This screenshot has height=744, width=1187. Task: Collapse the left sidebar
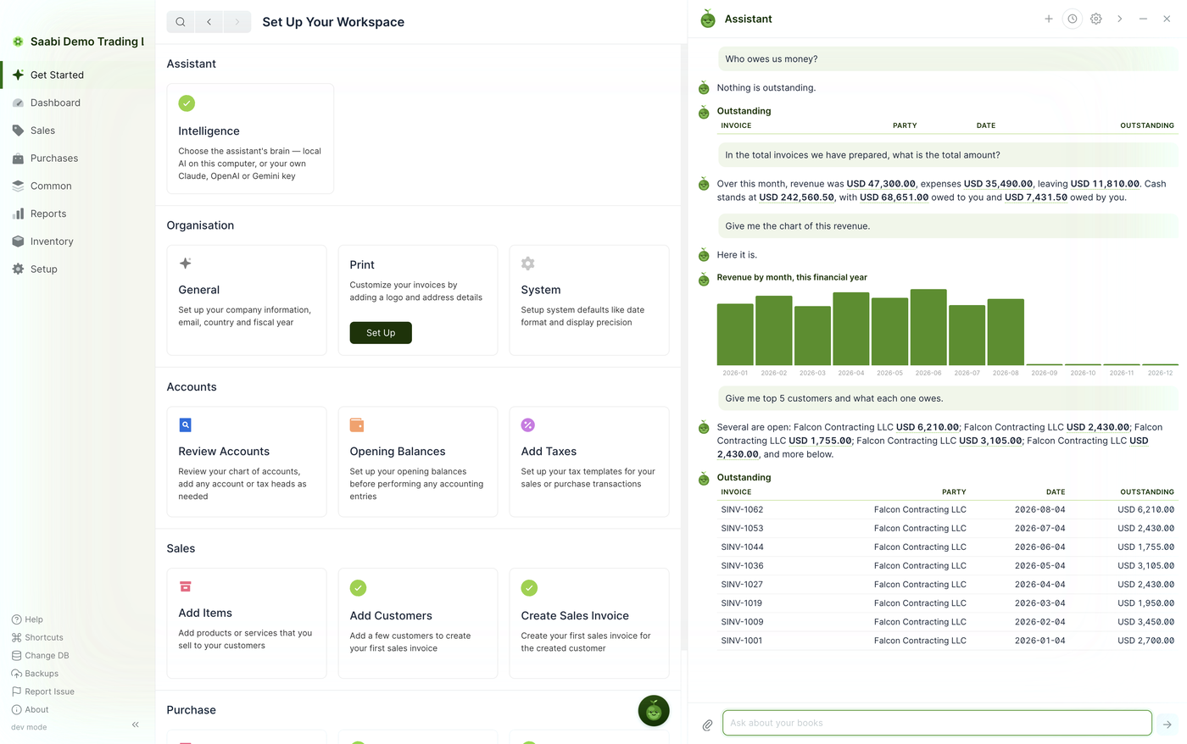tap(136, 725)
